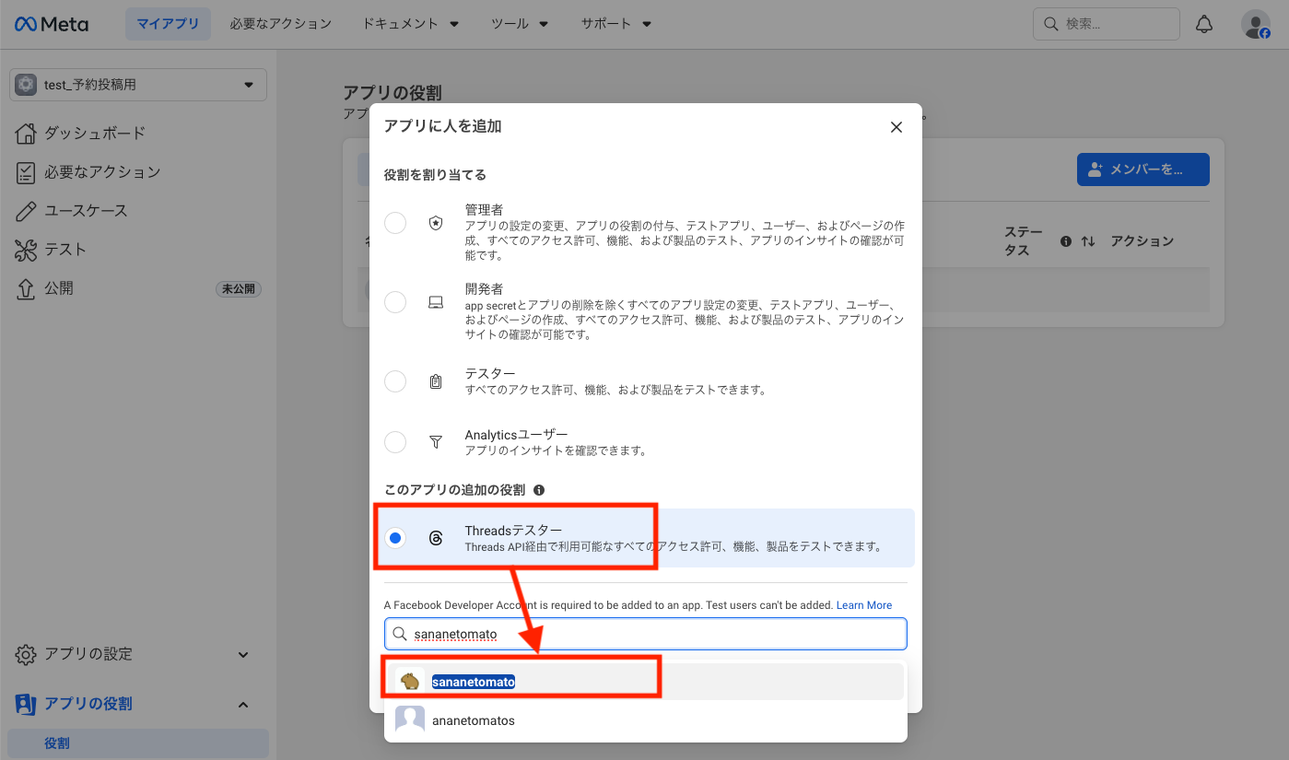Open テスト in the sidebar
Image resolution: width=1289 pixels, height=760 pixels.
(64, 250)
